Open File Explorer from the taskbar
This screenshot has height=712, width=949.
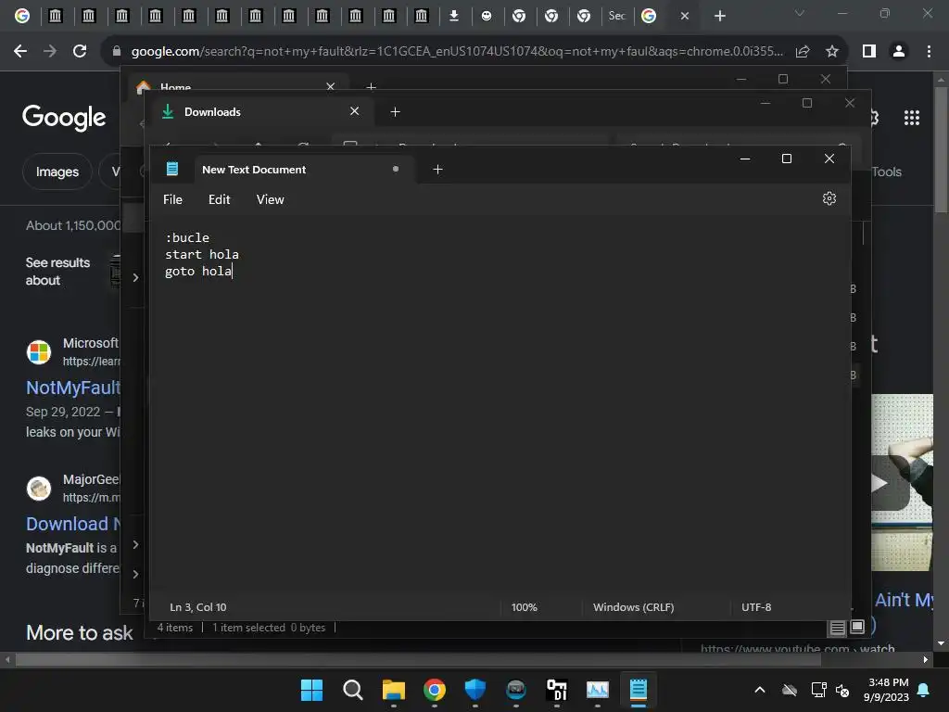393,690
